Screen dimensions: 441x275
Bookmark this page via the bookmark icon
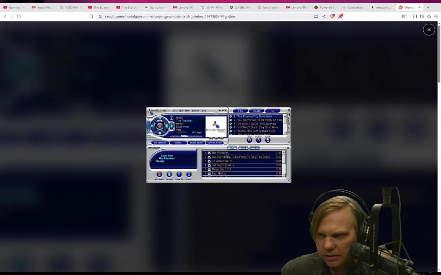[91, 16]
